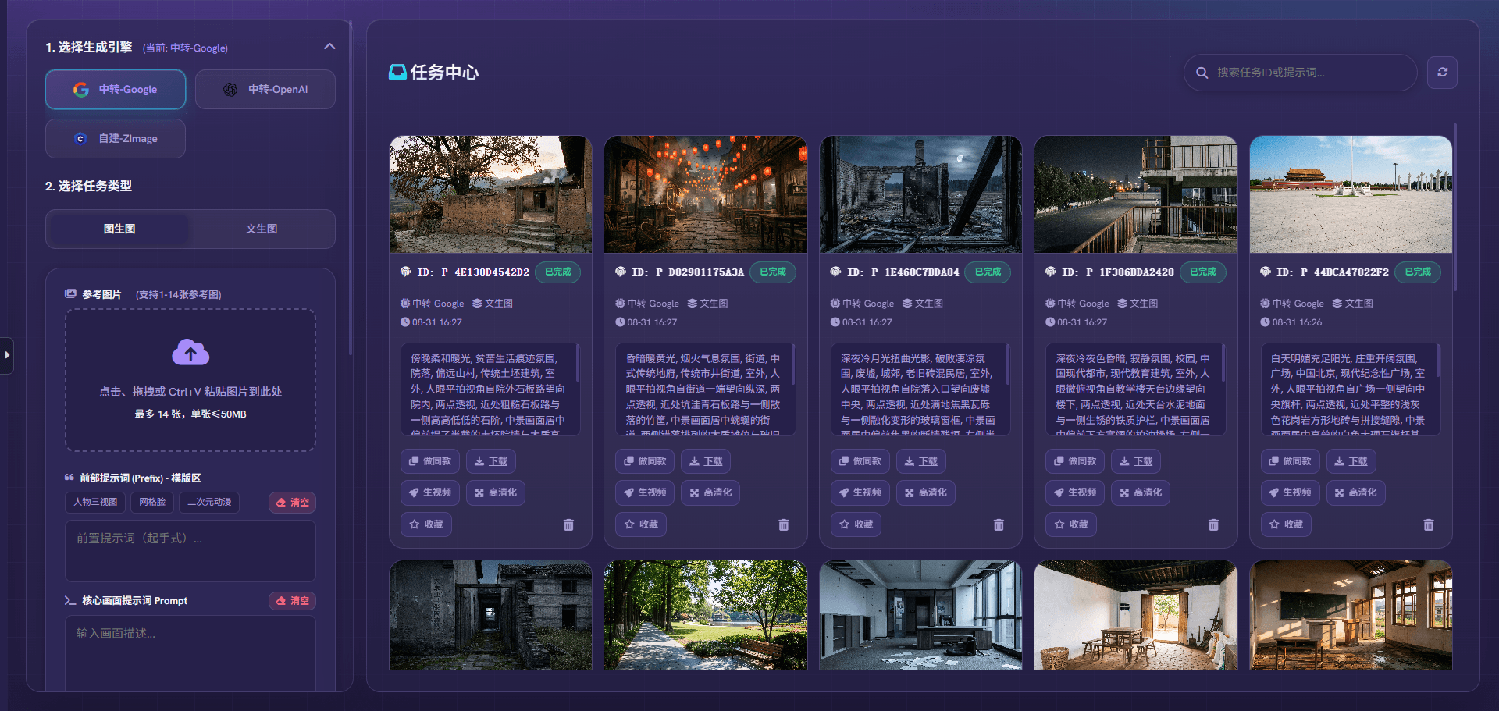The width and height of the screenshot is (1499, 711).
Task: Apply the 网格脸 prefix template
Action: 152,503
